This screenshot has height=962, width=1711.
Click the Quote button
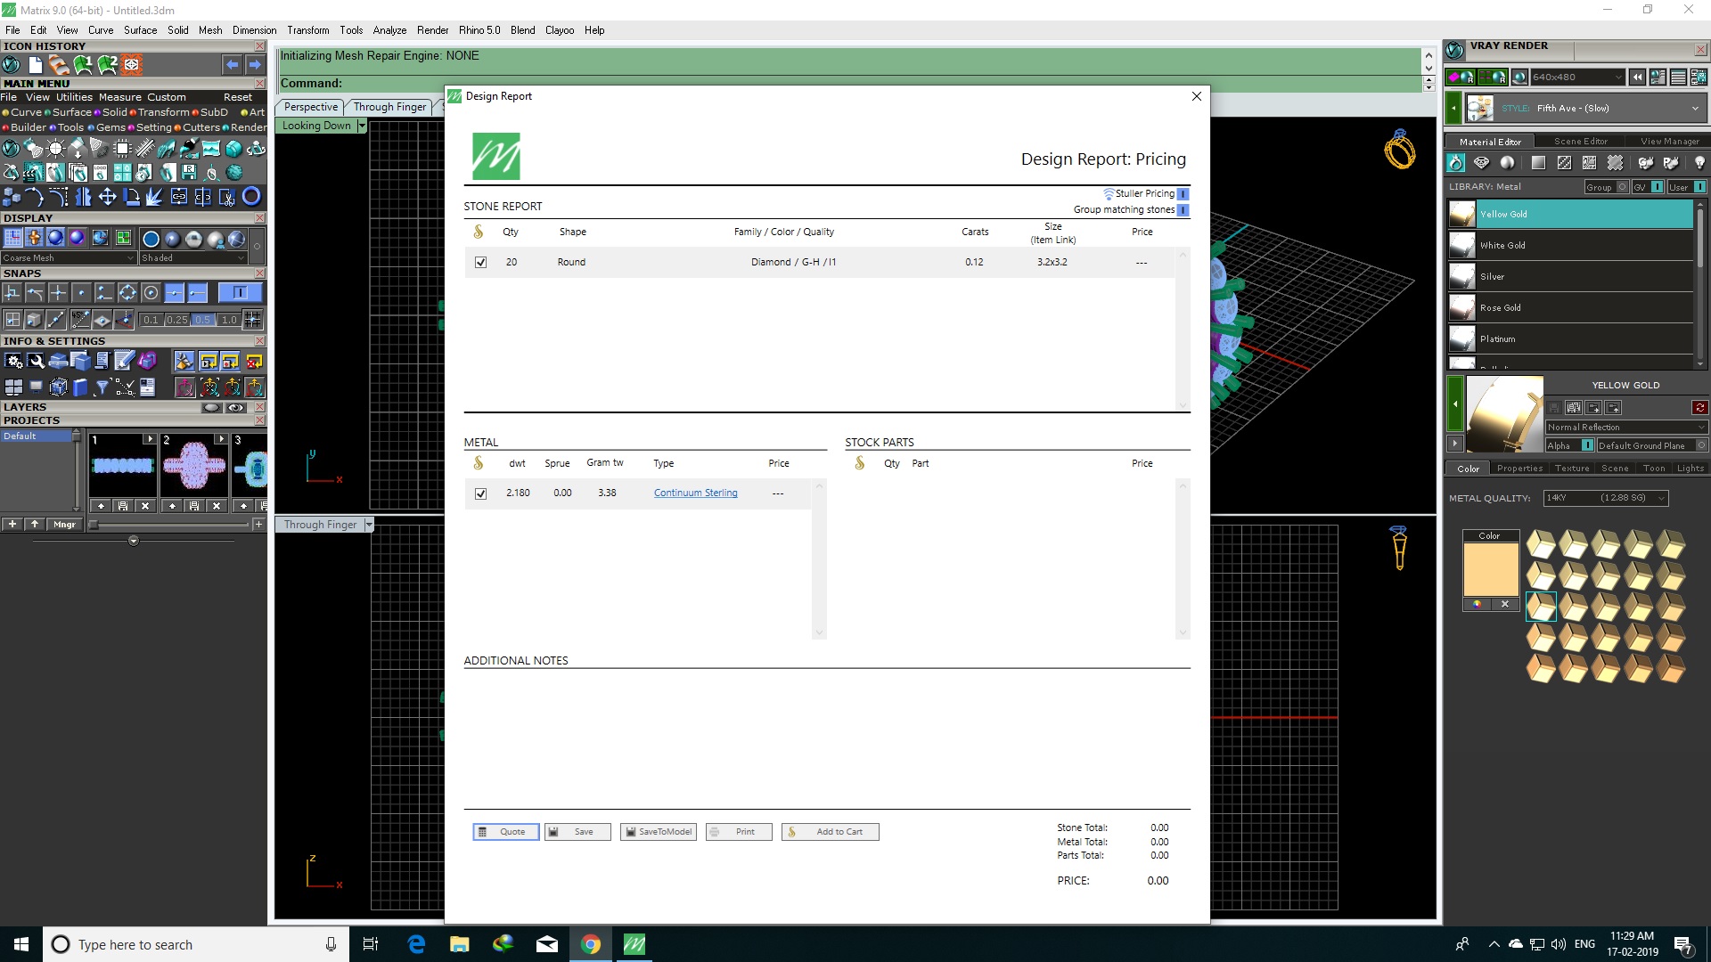505,832
